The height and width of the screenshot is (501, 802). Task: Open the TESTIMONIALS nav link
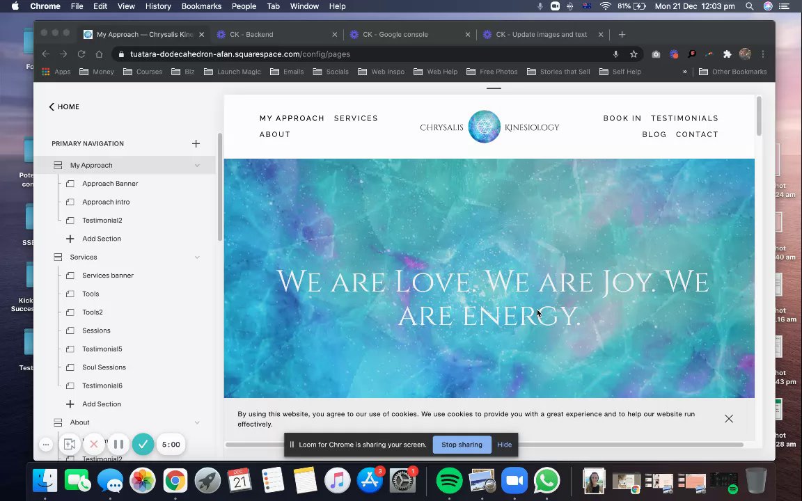pyautogui.click(x=684, y=118)
